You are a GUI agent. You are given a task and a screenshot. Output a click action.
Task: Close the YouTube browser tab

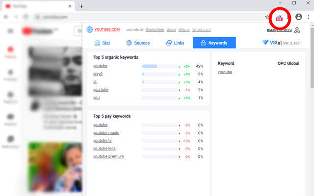70,6
